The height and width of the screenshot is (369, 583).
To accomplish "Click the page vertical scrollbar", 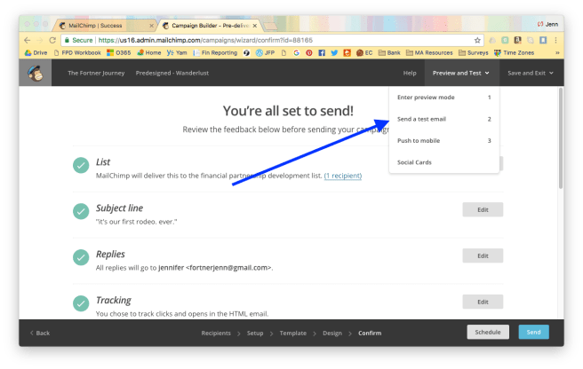I will click(560, 138).
